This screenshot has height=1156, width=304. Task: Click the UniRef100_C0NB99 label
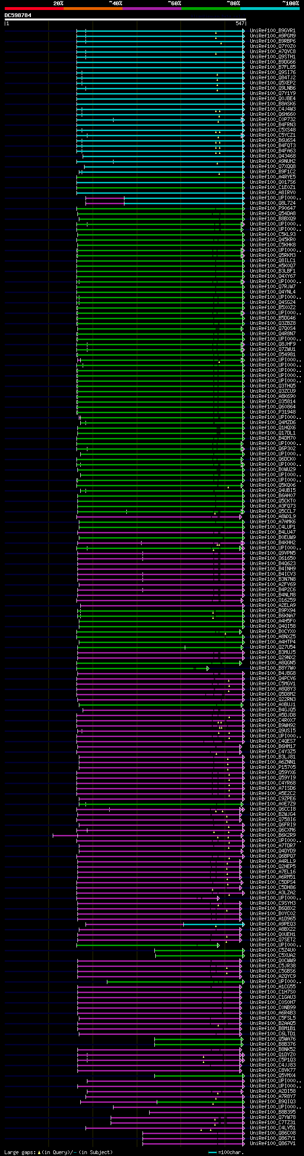pos(273,1008)
